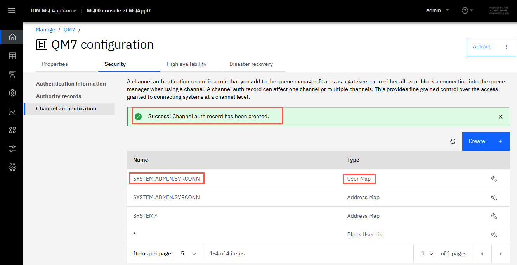The image size is (517, 265).
Task: Open the settings gear in the sidebar
Action: pos(12,93)
